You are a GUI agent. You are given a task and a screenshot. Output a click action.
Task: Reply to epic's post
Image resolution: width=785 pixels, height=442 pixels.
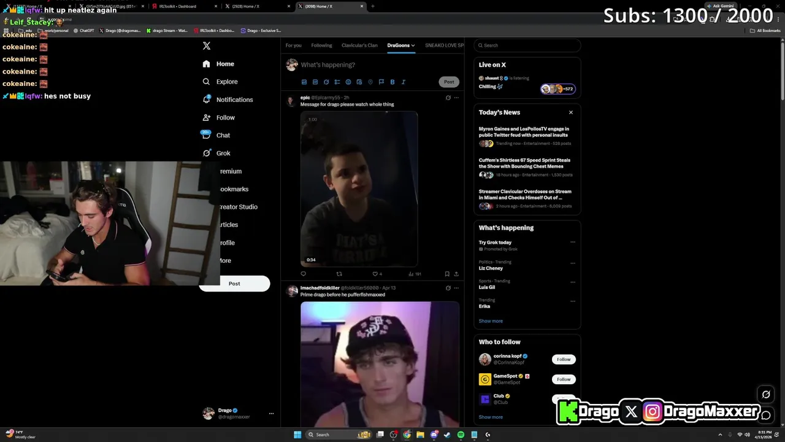[303, 274]
